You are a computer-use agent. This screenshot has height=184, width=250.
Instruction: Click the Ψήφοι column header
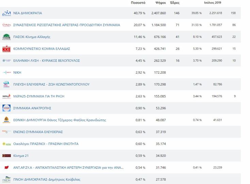pos(160,3)
